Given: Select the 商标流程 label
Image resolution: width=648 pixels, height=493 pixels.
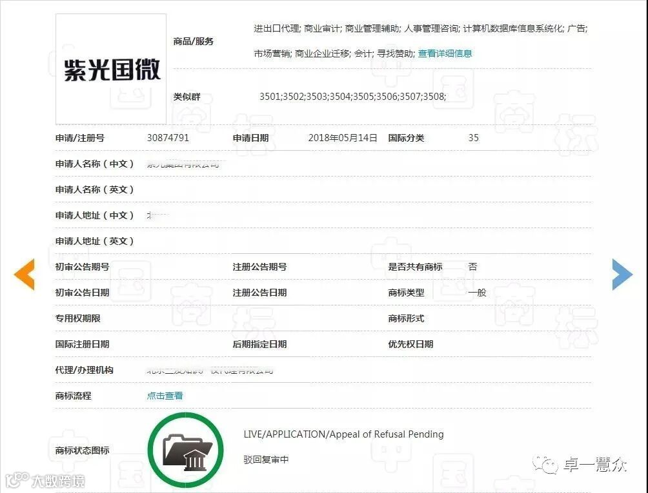Looking at the screenshot, I should 73,396.
